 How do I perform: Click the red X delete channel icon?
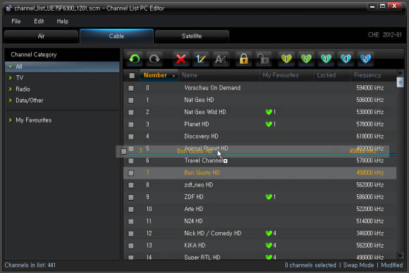[181, 59]
